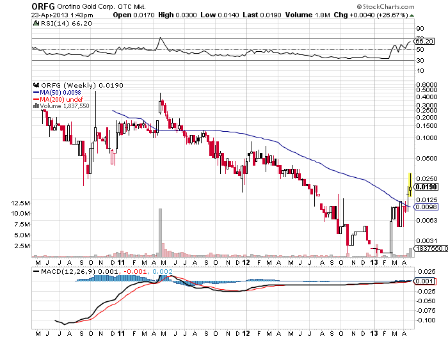Click the 0.0031 price axis label
The width and height of the screenshot is (448, 339).
coord(427,241)
